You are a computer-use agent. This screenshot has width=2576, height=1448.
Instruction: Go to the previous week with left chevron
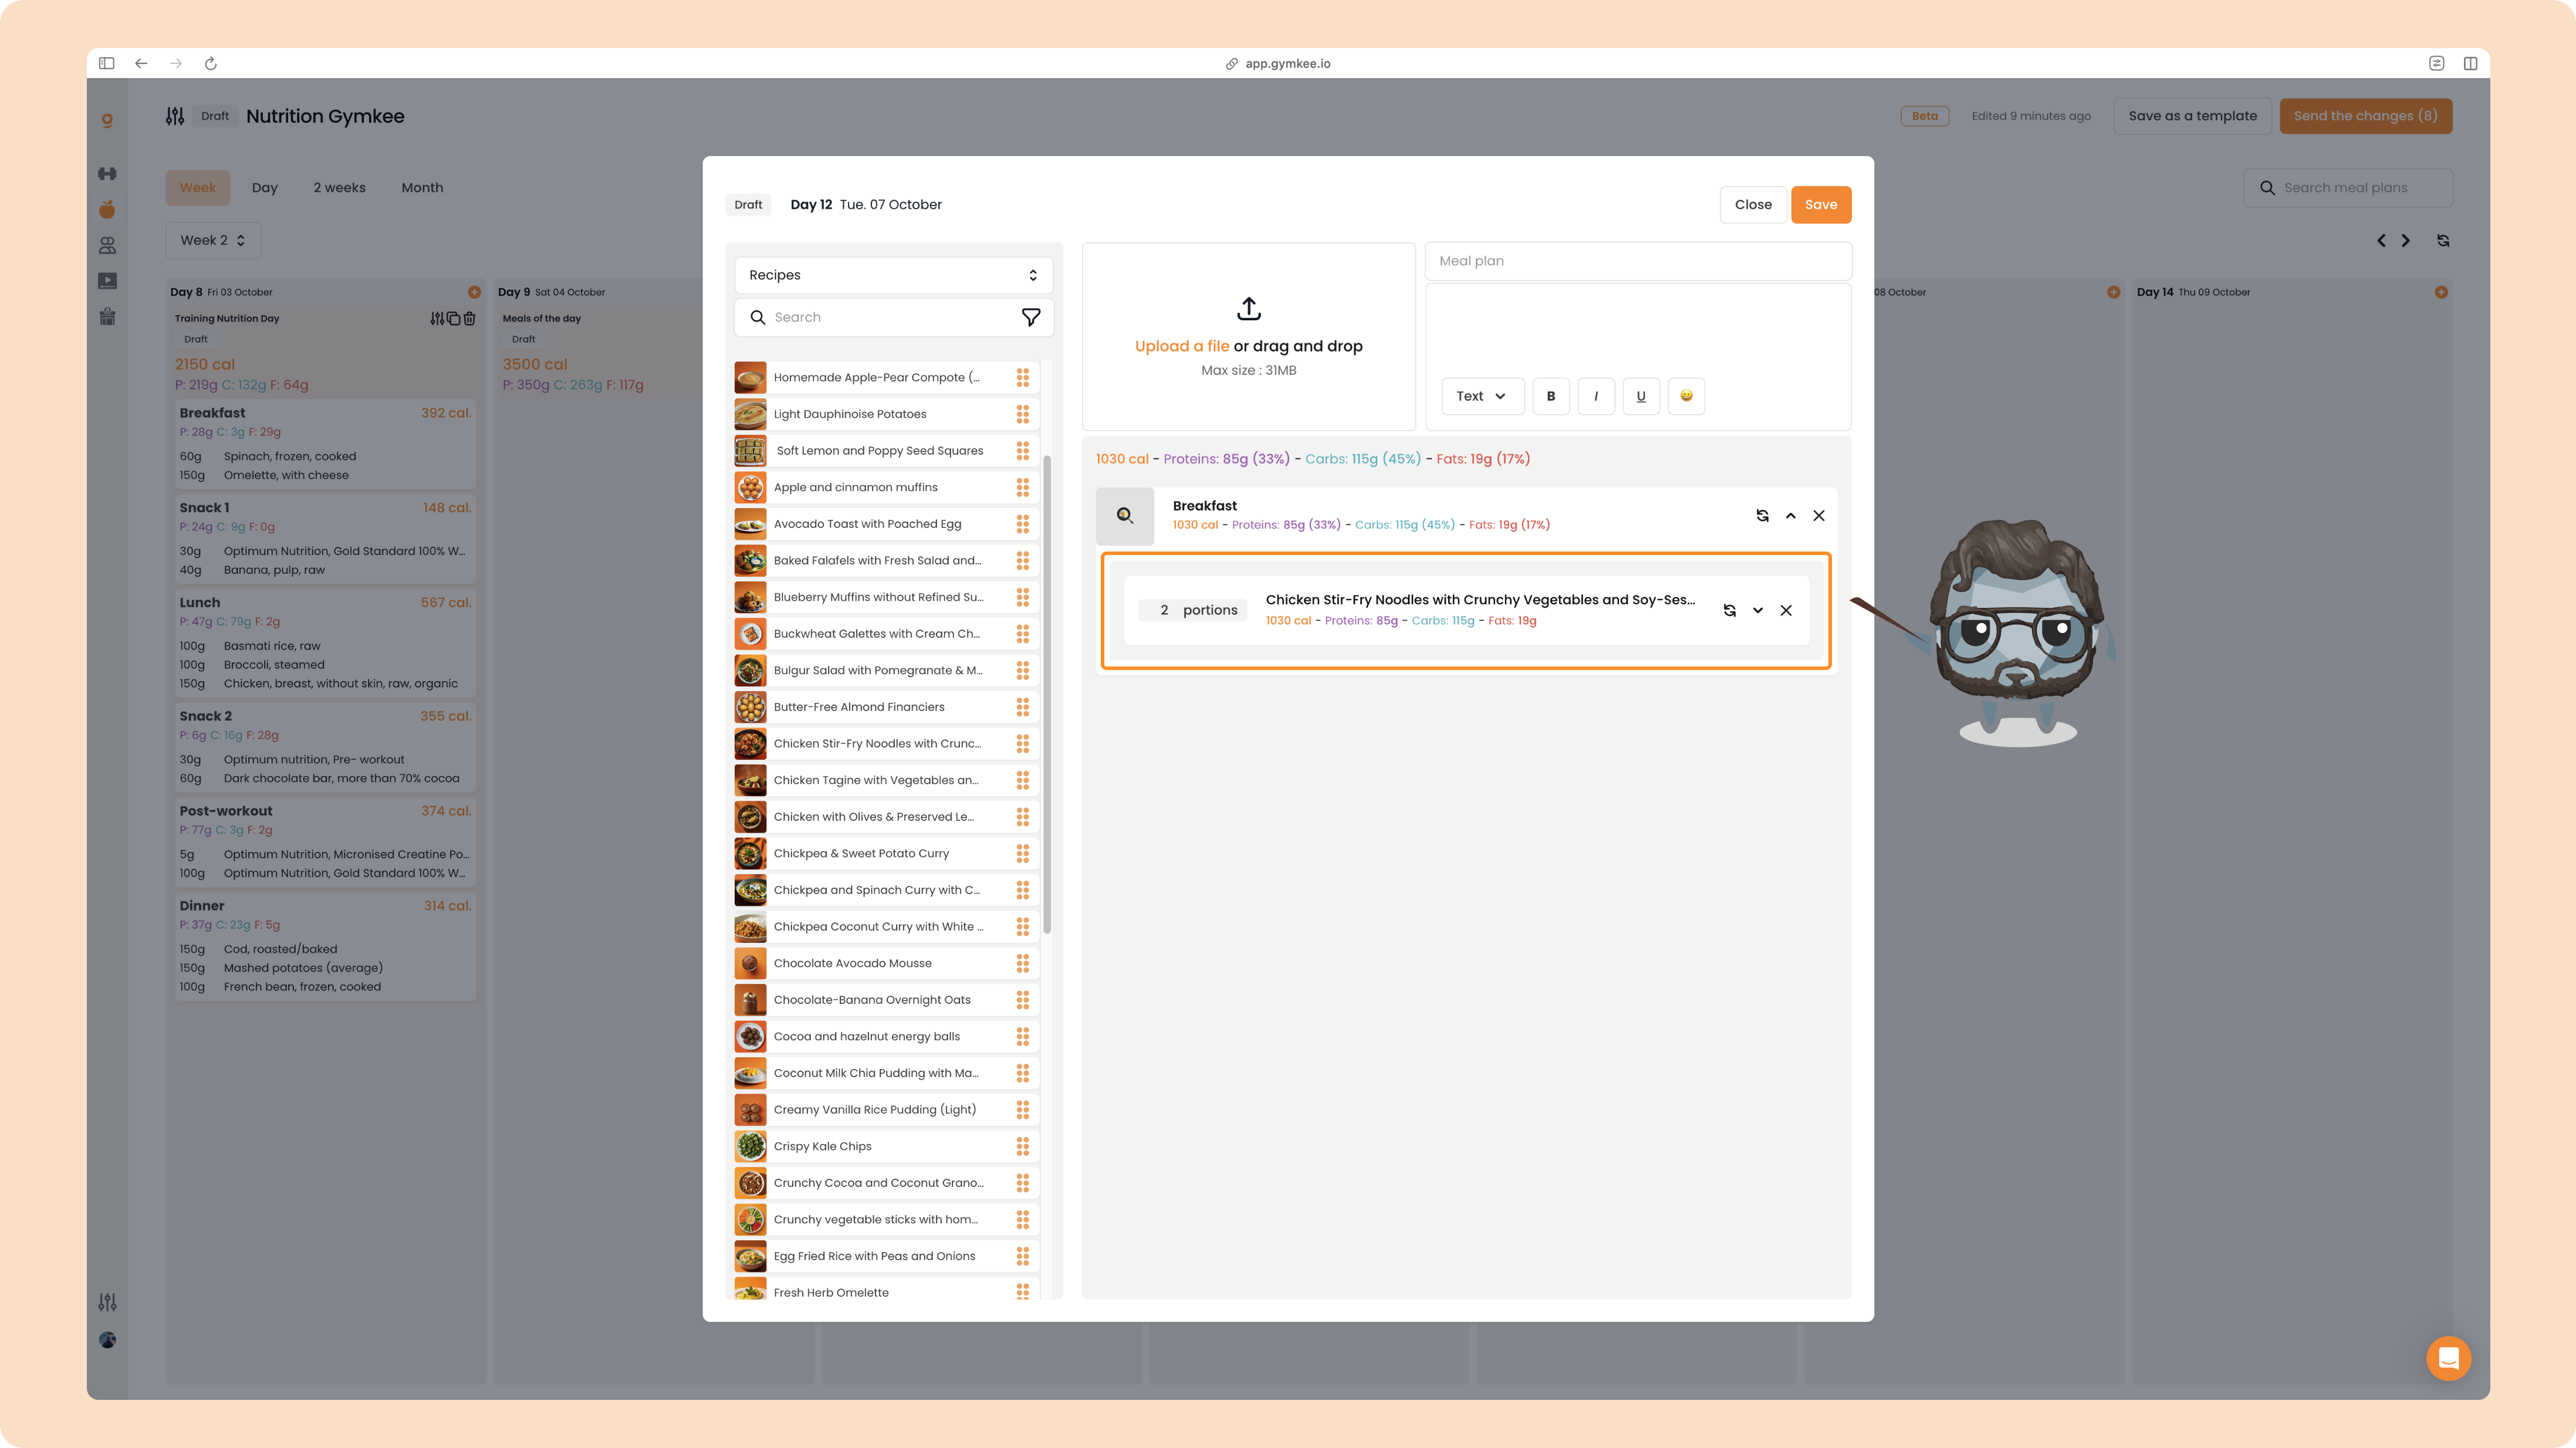point(2381,241)
